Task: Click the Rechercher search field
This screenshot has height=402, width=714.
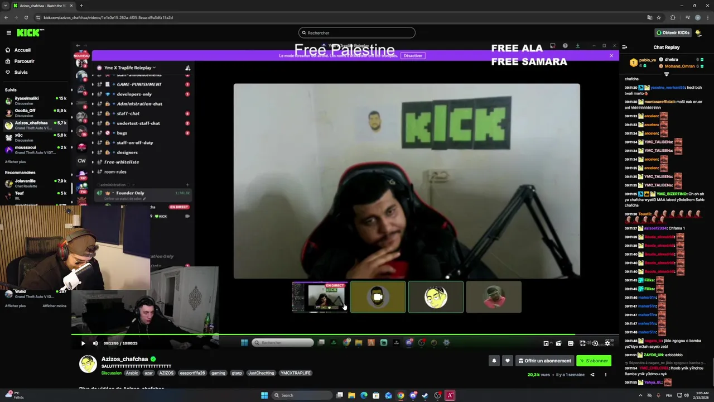Action: 357,33
